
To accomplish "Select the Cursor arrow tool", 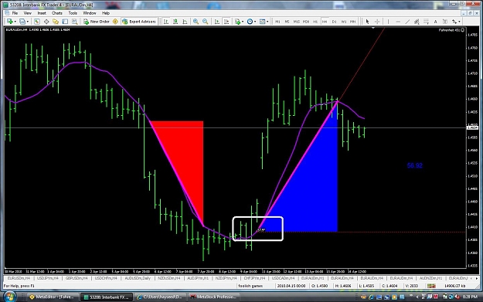I will [367, 22].
